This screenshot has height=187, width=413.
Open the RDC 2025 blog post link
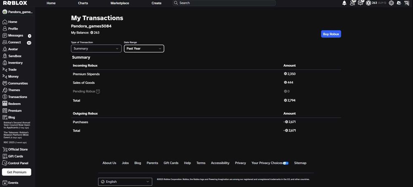pos(15,142)
